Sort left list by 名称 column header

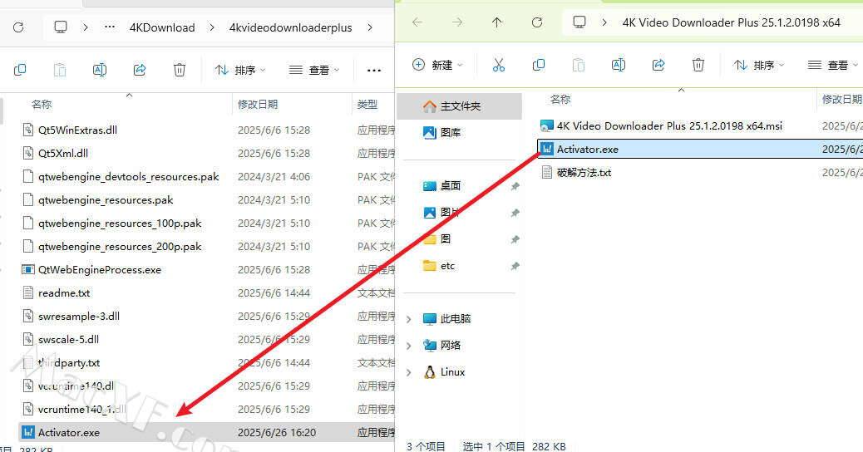42,104
